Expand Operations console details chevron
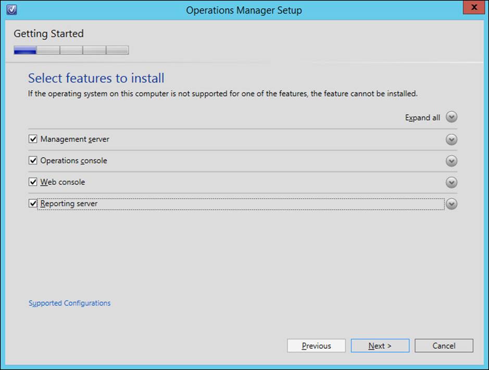 [452, 161]
